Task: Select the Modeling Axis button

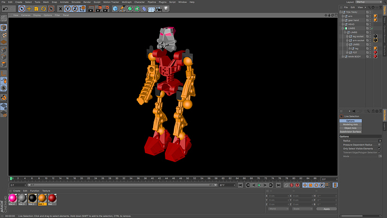Action: pos(351,125)
